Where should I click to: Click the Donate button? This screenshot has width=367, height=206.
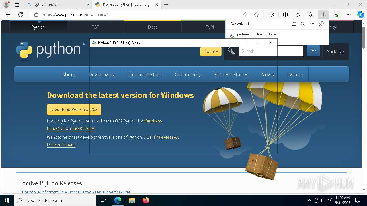click(211, 51)
